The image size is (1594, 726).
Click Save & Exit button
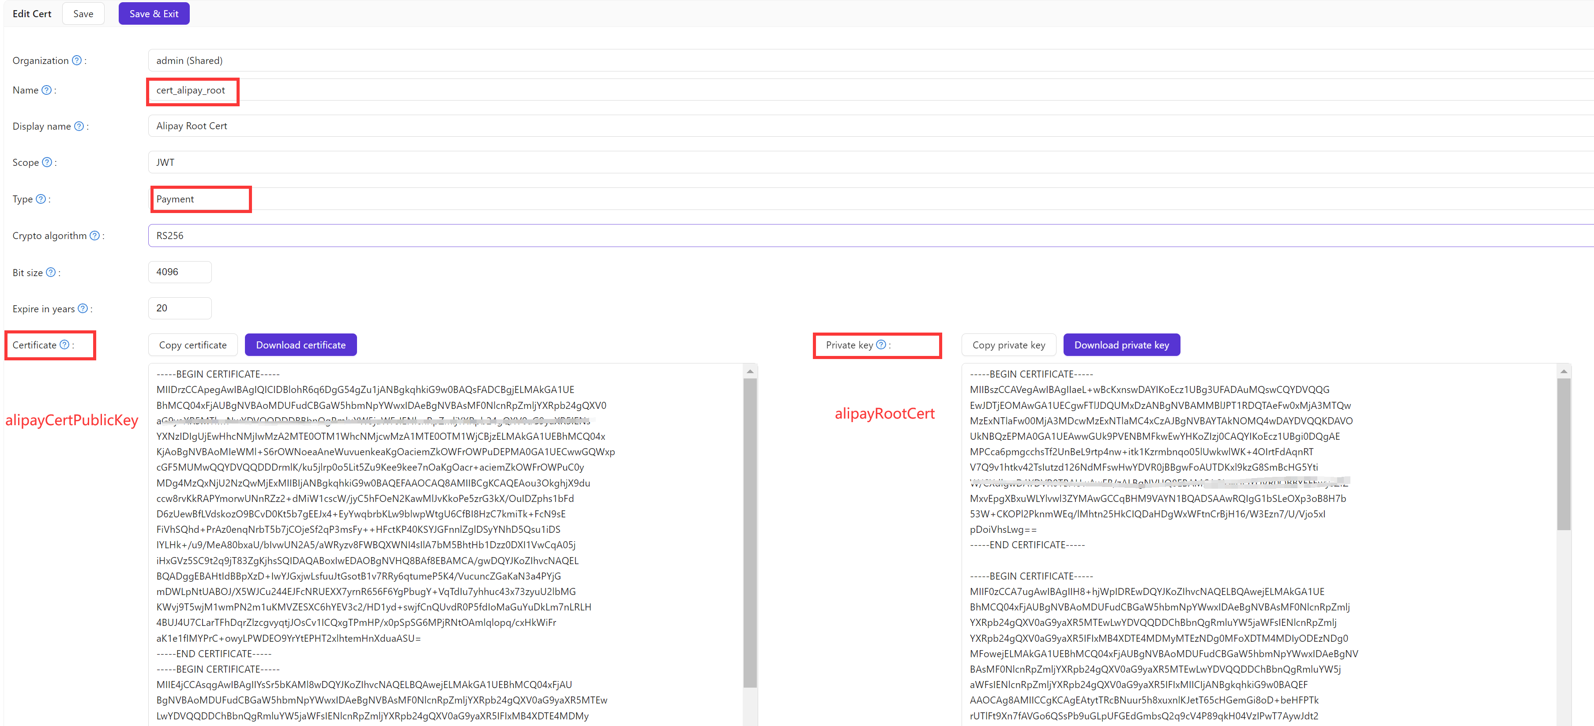click(x=154, y=14)
